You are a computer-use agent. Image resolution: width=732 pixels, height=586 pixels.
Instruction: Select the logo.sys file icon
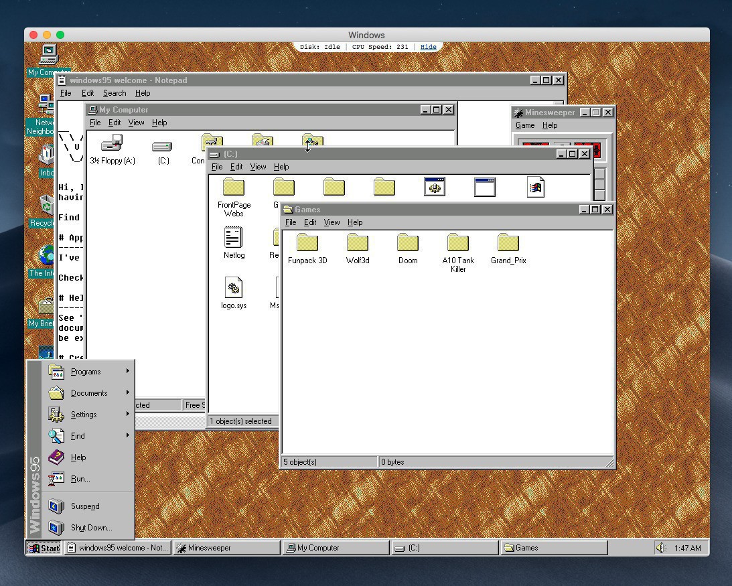(x=233, y=288)
